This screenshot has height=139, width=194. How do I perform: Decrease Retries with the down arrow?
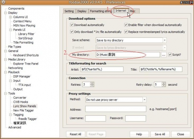tap(92, 85)
